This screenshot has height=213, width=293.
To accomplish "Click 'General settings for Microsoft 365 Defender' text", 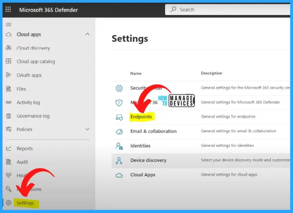I will click(x=241, y=102).
